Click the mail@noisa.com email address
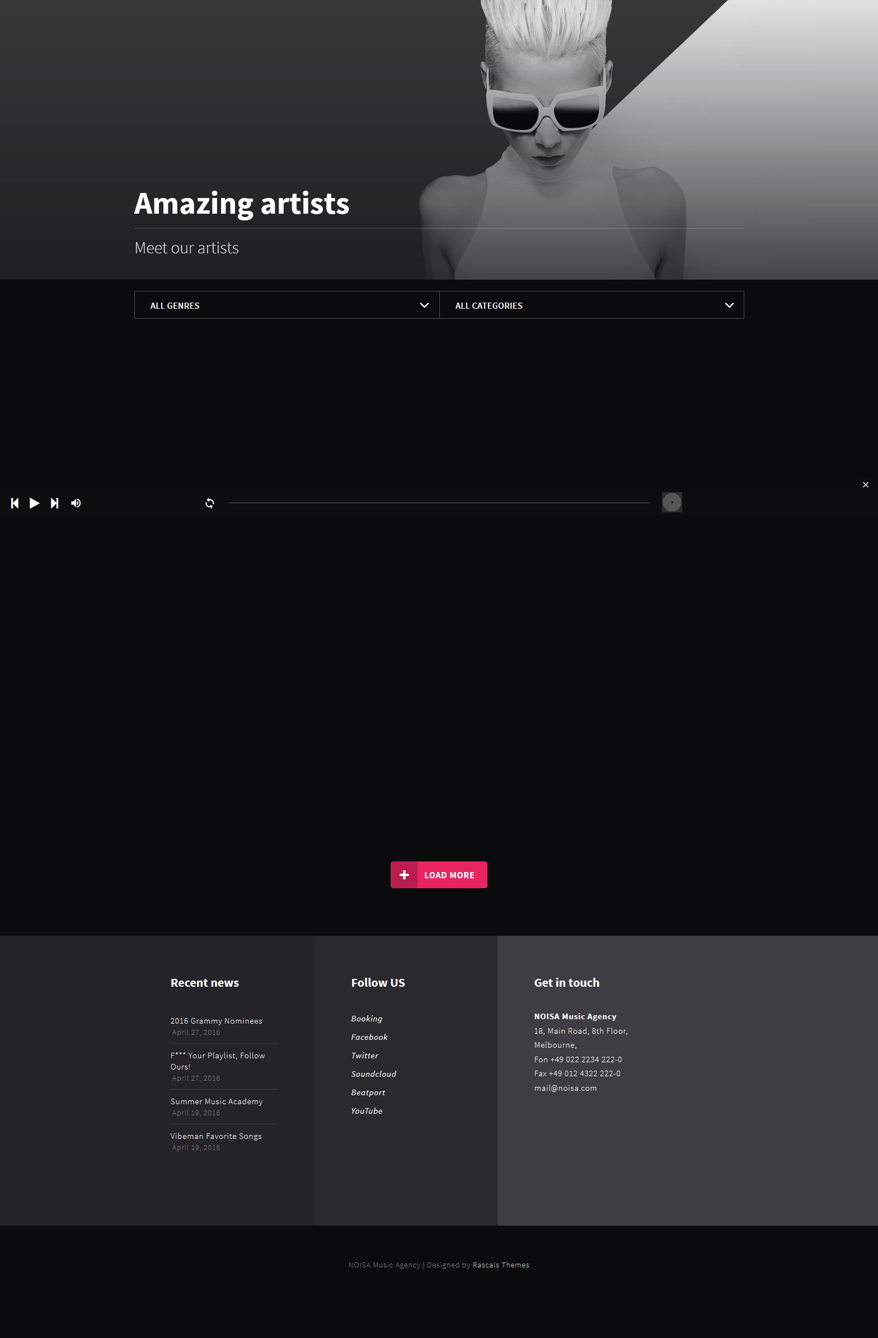 point(565,1089)
